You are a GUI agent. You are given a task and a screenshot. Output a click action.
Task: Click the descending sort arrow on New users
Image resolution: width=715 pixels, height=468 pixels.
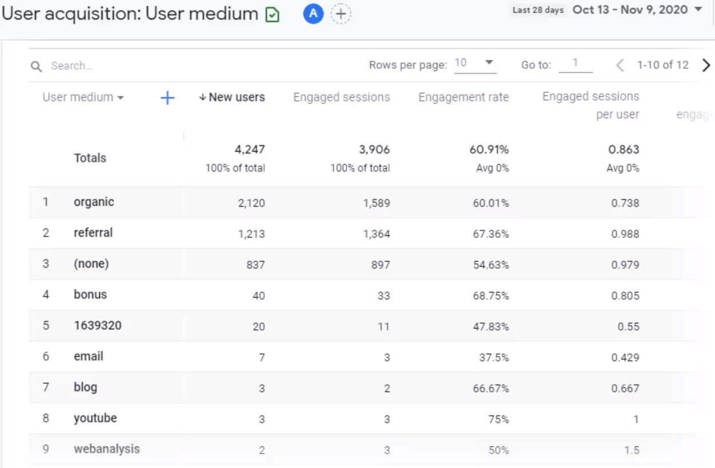203,97
